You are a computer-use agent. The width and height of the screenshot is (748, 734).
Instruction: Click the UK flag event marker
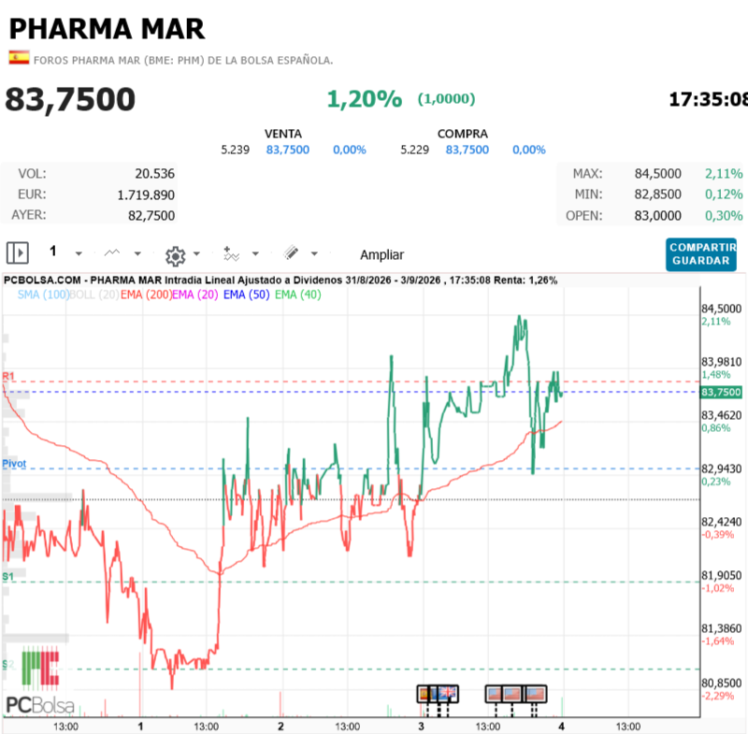coord(448,694)
